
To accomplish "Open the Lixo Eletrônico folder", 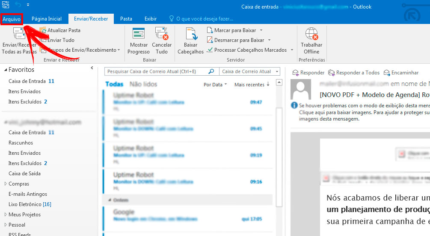I will point(30,204).
